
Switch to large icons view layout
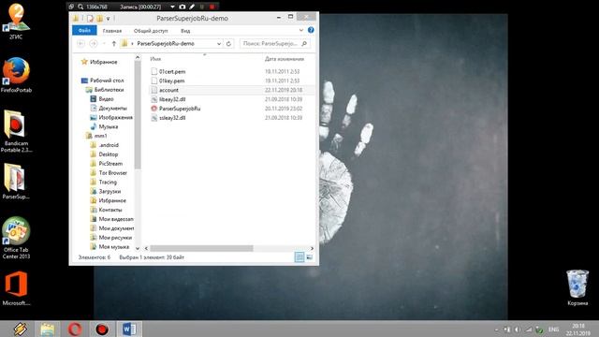pos(310,257)
